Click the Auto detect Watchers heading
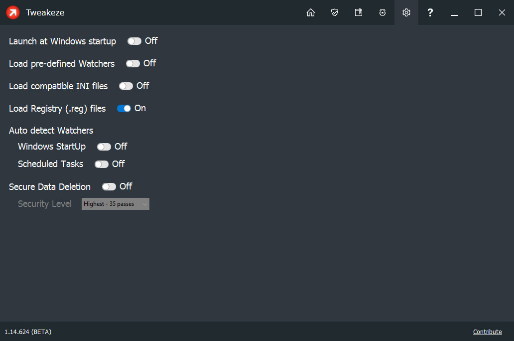Image resolution: width=514 pixels, height=341 pixels. tap(51, 130)
